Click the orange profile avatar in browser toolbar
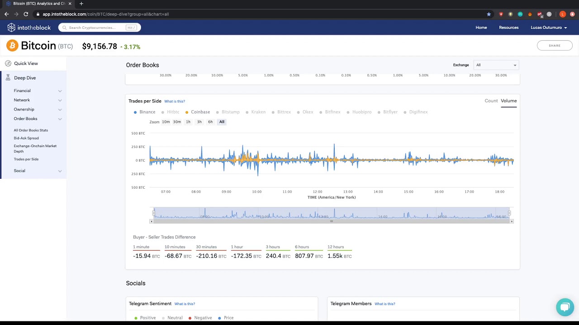Viewport: 579px width, 325px height. click(x=563, y=14)
